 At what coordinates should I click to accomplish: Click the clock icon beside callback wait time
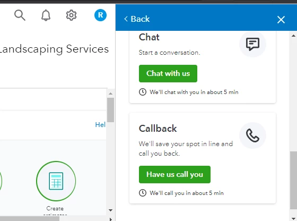pos(143,193)
